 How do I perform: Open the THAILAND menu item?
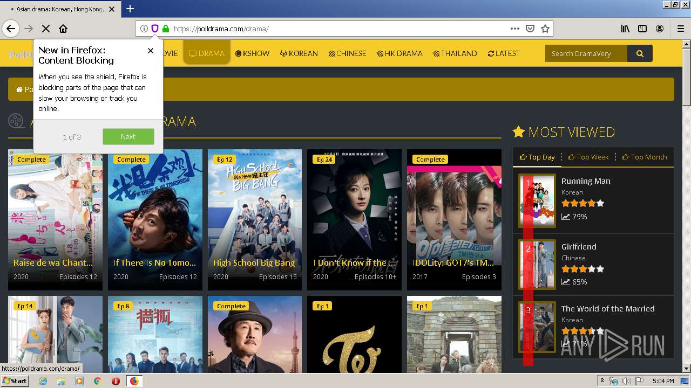[455, 53]
